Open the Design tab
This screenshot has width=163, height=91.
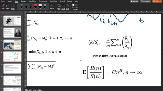pos(23,1)
